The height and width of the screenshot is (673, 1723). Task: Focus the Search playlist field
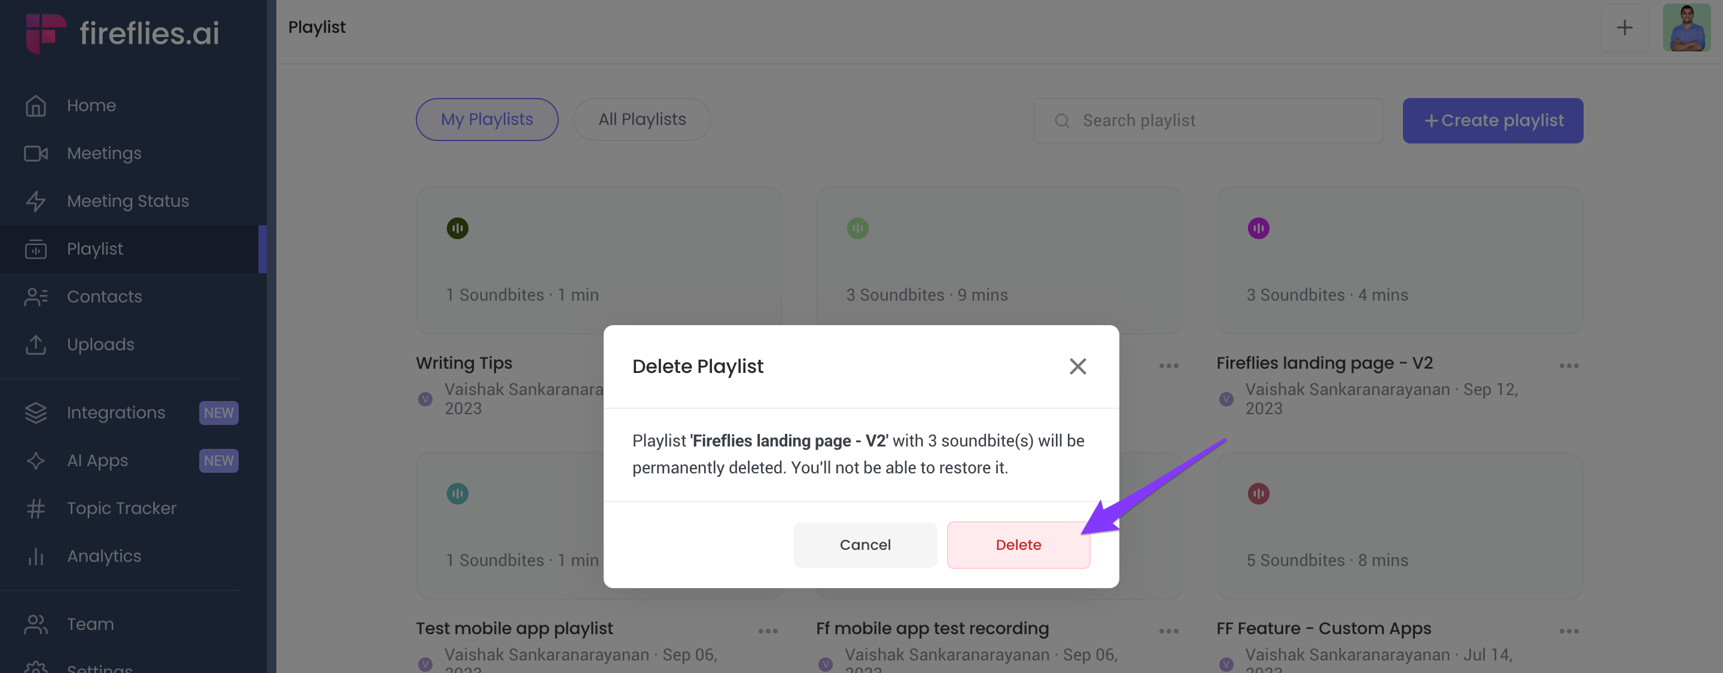(x=1208, y=121)
